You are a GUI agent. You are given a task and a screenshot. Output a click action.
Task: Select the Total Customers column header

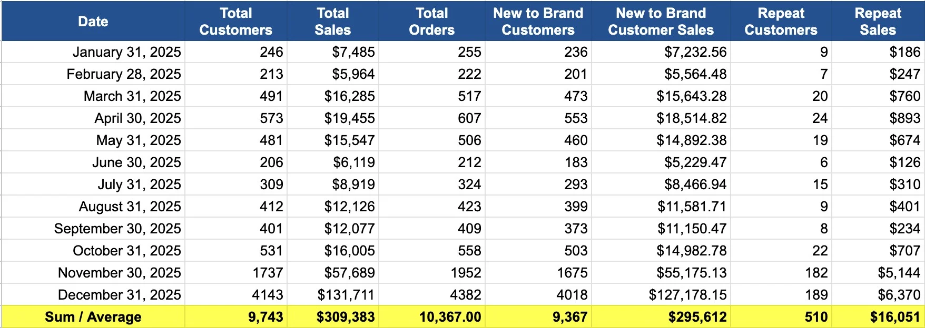pyautogui.click(x=235, y=22)
